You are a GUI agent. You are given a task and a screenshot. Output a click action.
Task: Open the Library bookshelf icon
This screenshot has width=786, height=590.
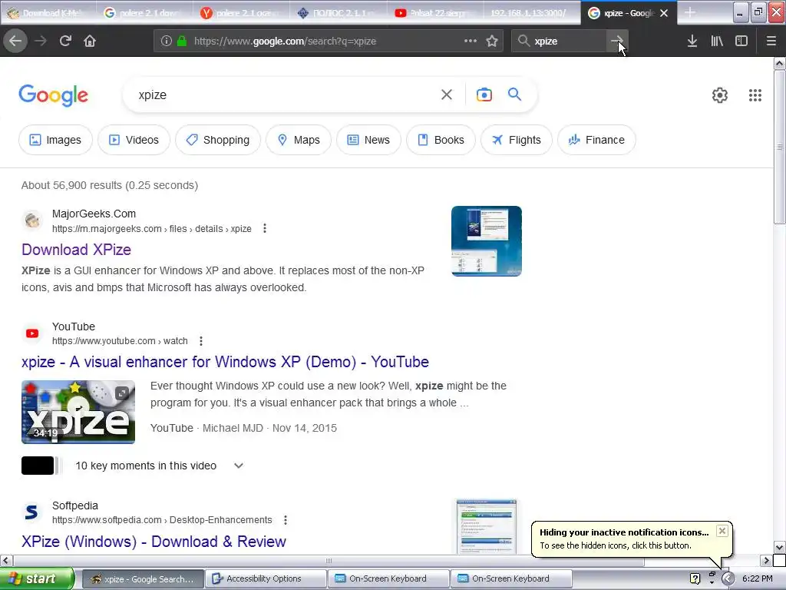tap(717, 41)
